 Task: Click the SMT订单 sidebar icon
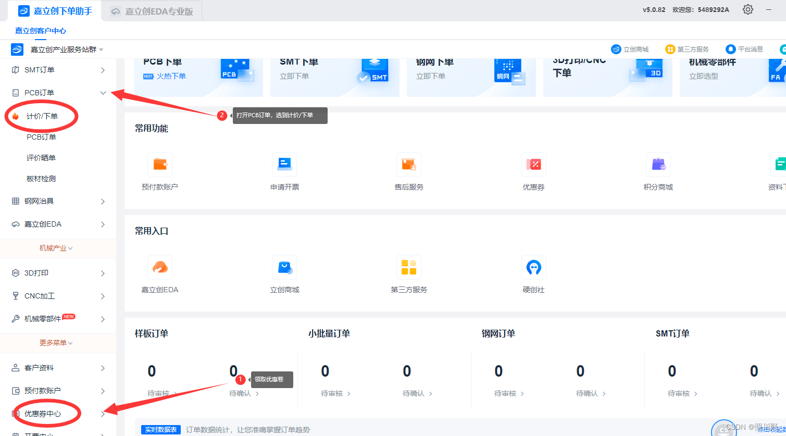[x=16, y=70]
